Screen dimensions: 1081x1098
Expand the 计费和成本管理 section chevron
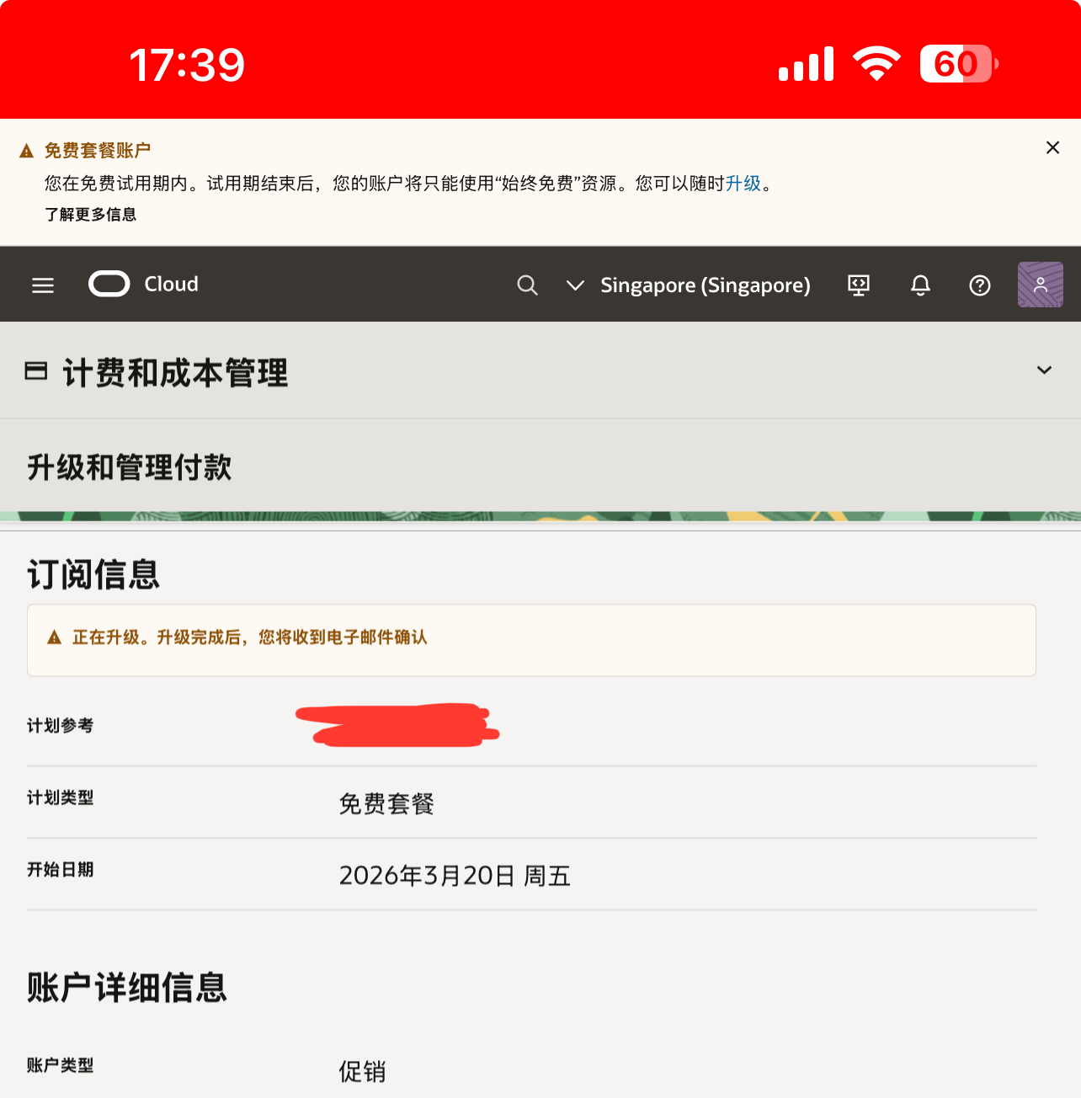[x=1044, y=370]
